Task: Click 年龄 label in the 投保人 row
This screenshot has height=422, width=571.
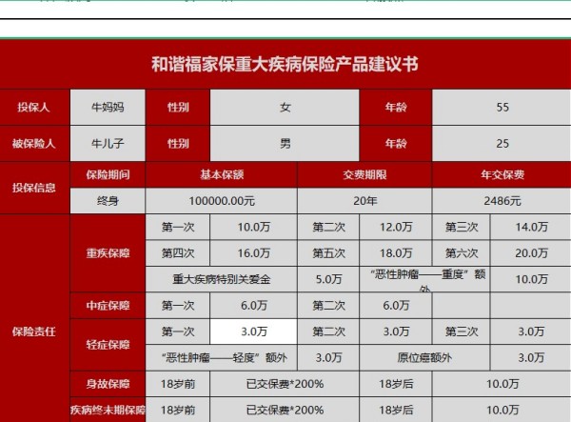Action: [x=396, y=107]
